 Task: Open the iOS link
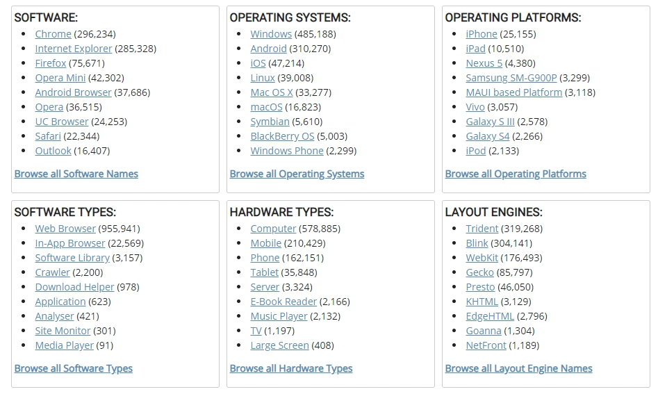tap(258, 63)
